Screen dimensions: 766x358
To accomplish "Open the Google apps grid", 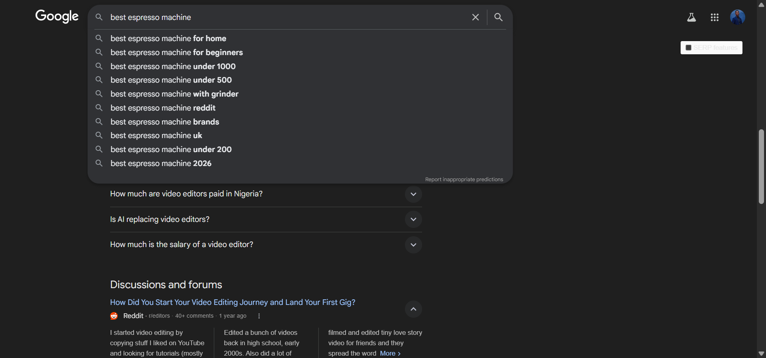I will coord(715,17).
